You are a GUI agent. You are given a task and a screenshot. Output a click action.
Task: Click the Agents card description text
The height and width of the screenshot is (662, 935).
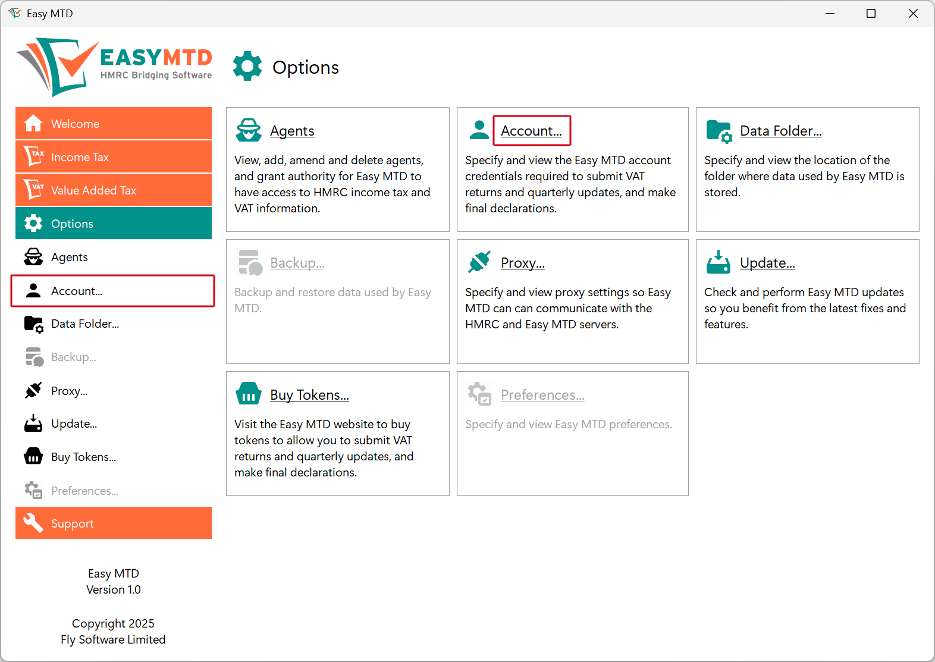(x=332, y=184)
